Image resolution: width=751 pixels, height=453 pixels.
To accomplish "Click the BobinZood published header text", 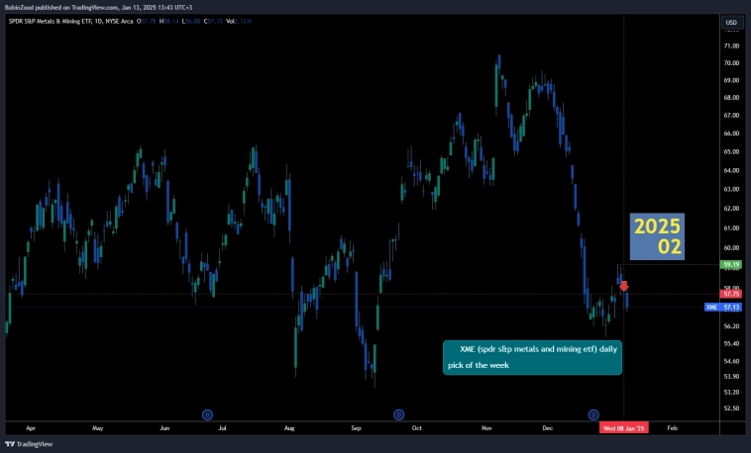I will coord(98,7).
